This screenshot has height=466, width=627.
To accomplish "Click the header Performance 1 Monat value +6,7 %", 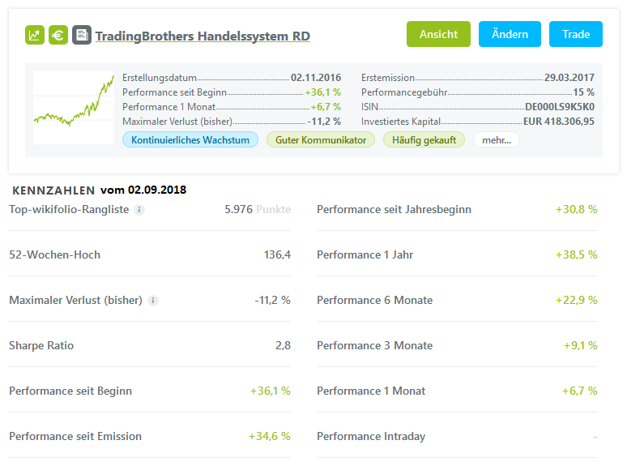I will pyautogui.click(x=326, y=107).
